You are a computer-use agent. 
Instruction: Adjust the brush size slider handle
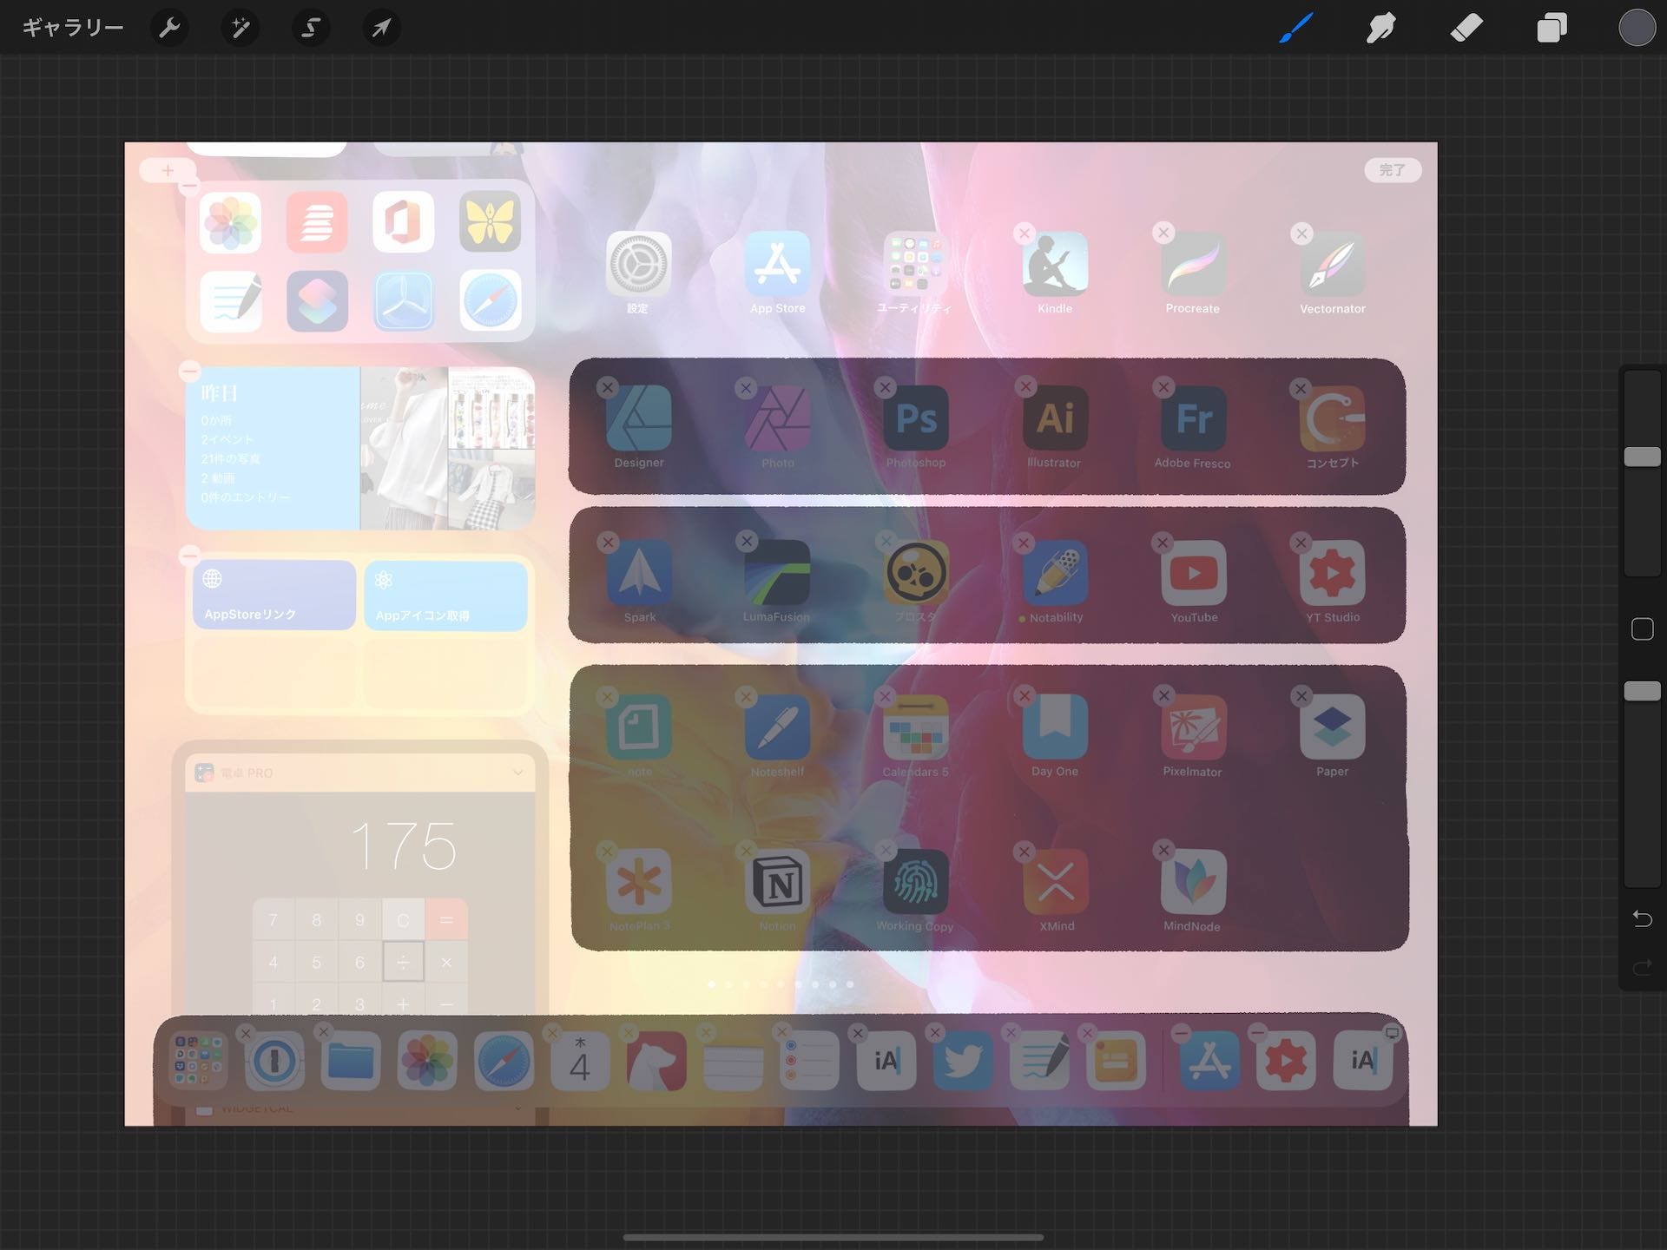coord(1642,457)
